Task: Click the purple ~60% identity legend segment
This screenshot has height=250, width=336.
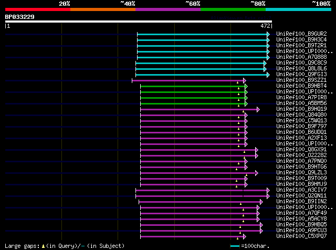Action: [x=168, y=9]
